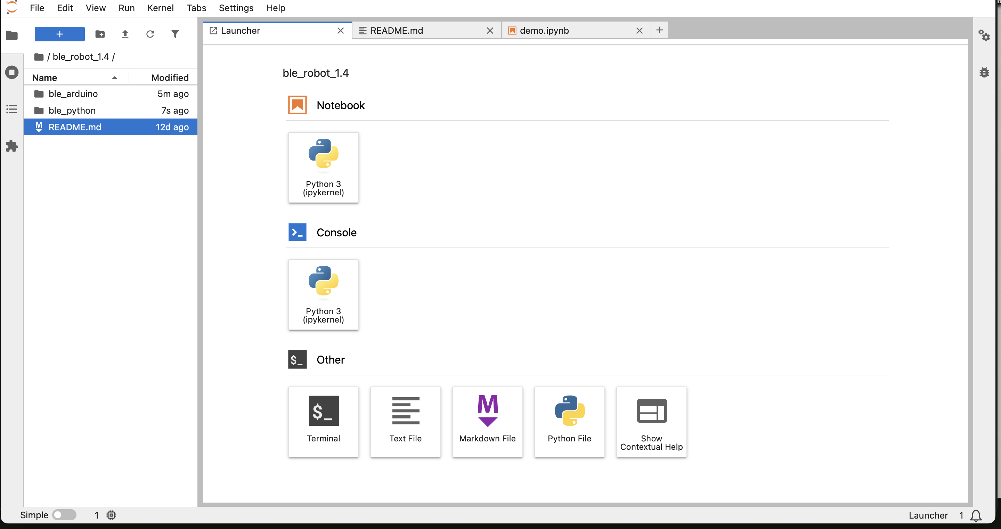Toggle the Simple mode switch
Image resolution: width=1001 pixels, height=529 pixels.
pos(65,515)
